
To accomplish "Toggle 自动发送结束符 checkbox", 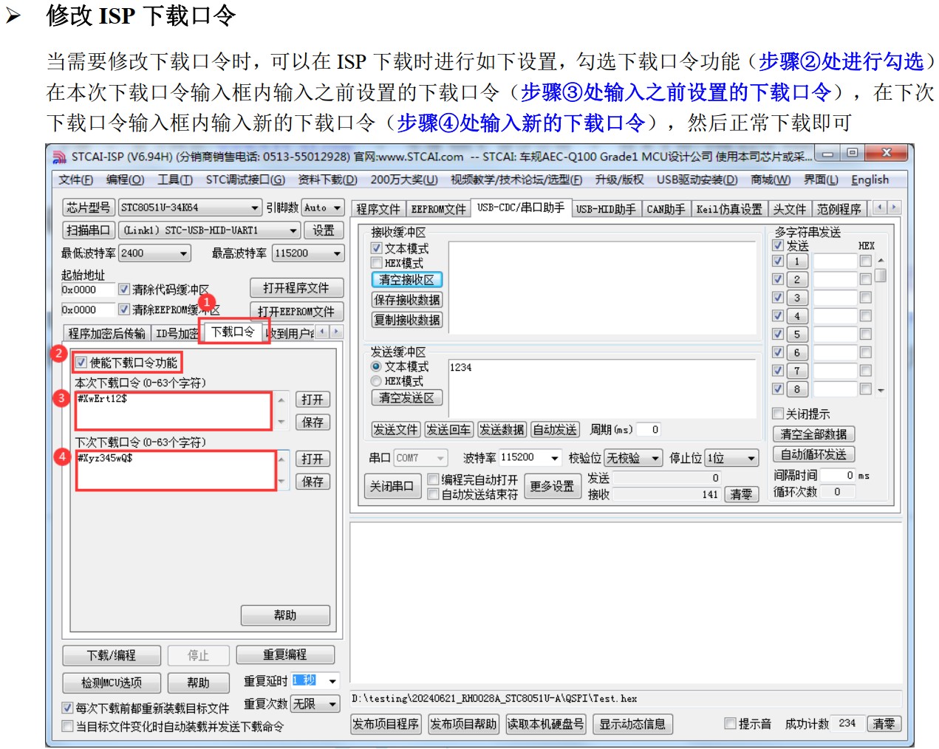I will click(434, 494).
